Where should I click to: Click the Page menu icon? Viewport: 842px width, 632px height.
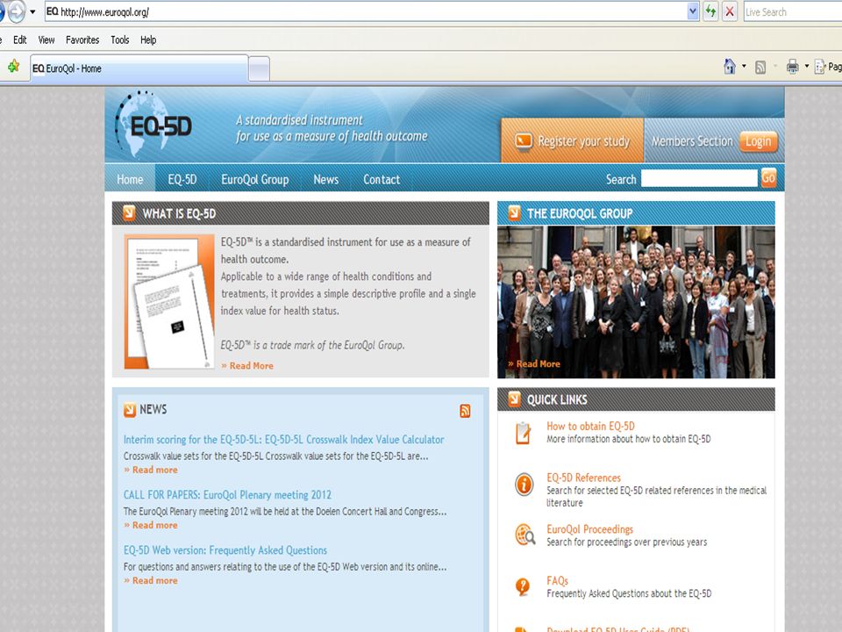click(x=820, y=68)
